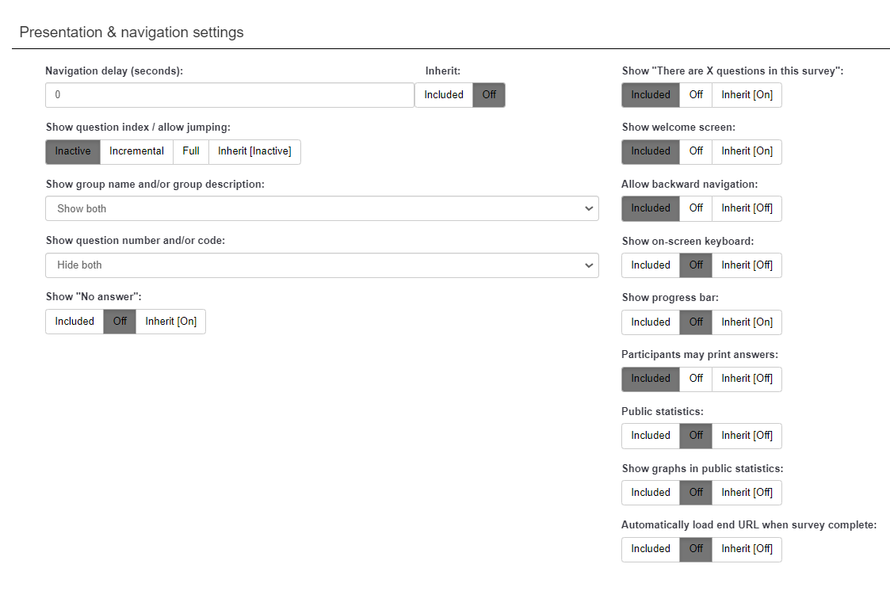Set backward navigation to Inherit [Off]
Viewport: 890px width, 606px height.
[x=747, y=208]
